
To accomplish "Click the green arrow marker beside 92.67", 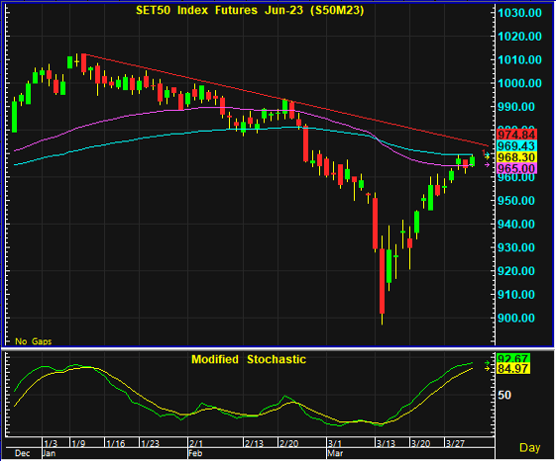I will (488, 363).
